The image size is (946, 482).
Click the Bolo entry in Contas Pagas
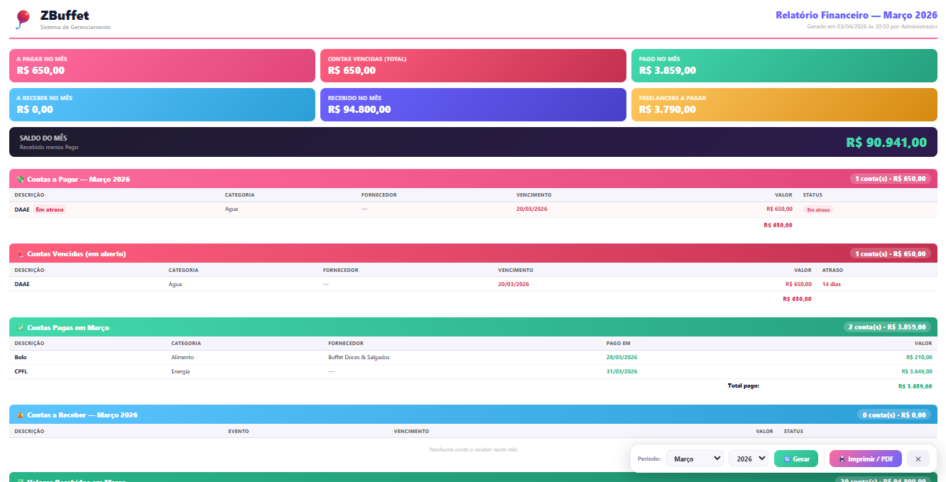21,357
